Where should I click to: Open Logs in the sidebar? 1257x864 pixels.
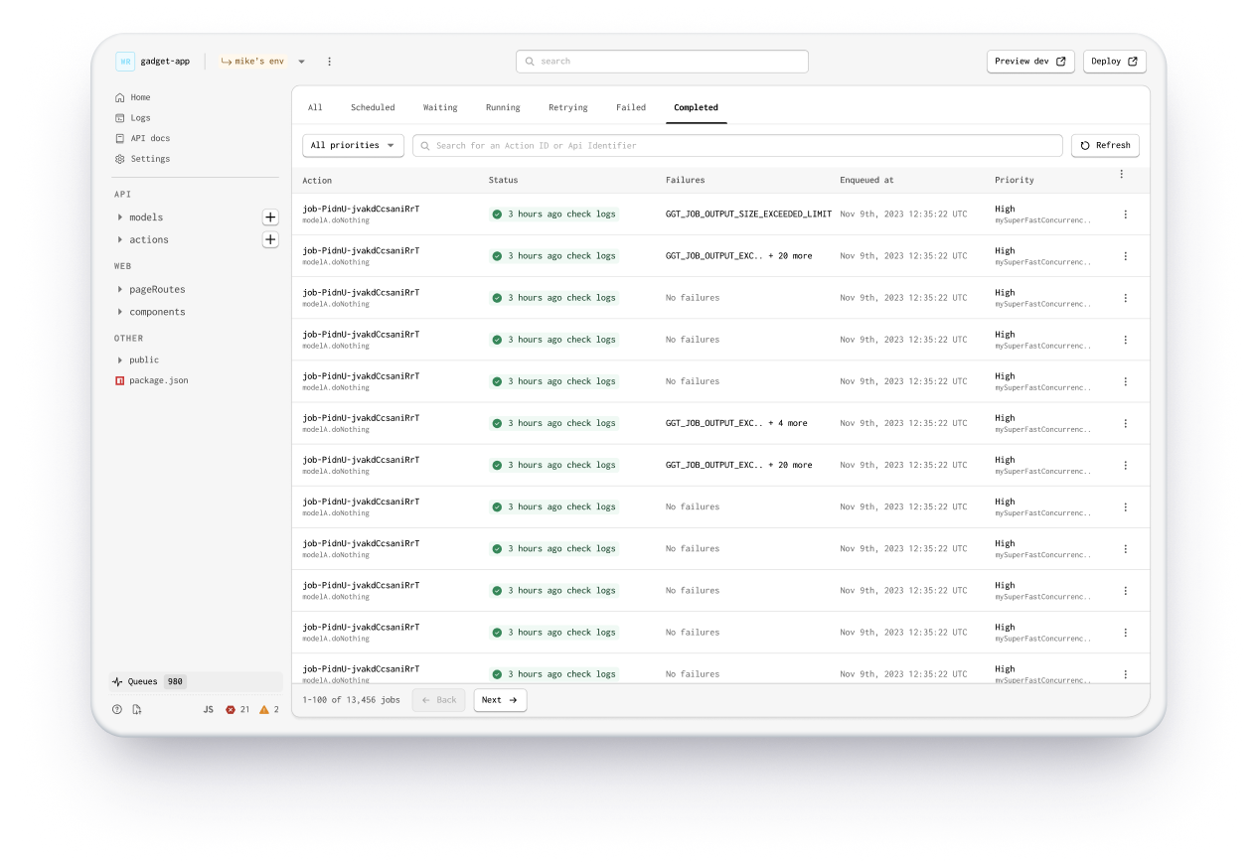tap(133, 118)
